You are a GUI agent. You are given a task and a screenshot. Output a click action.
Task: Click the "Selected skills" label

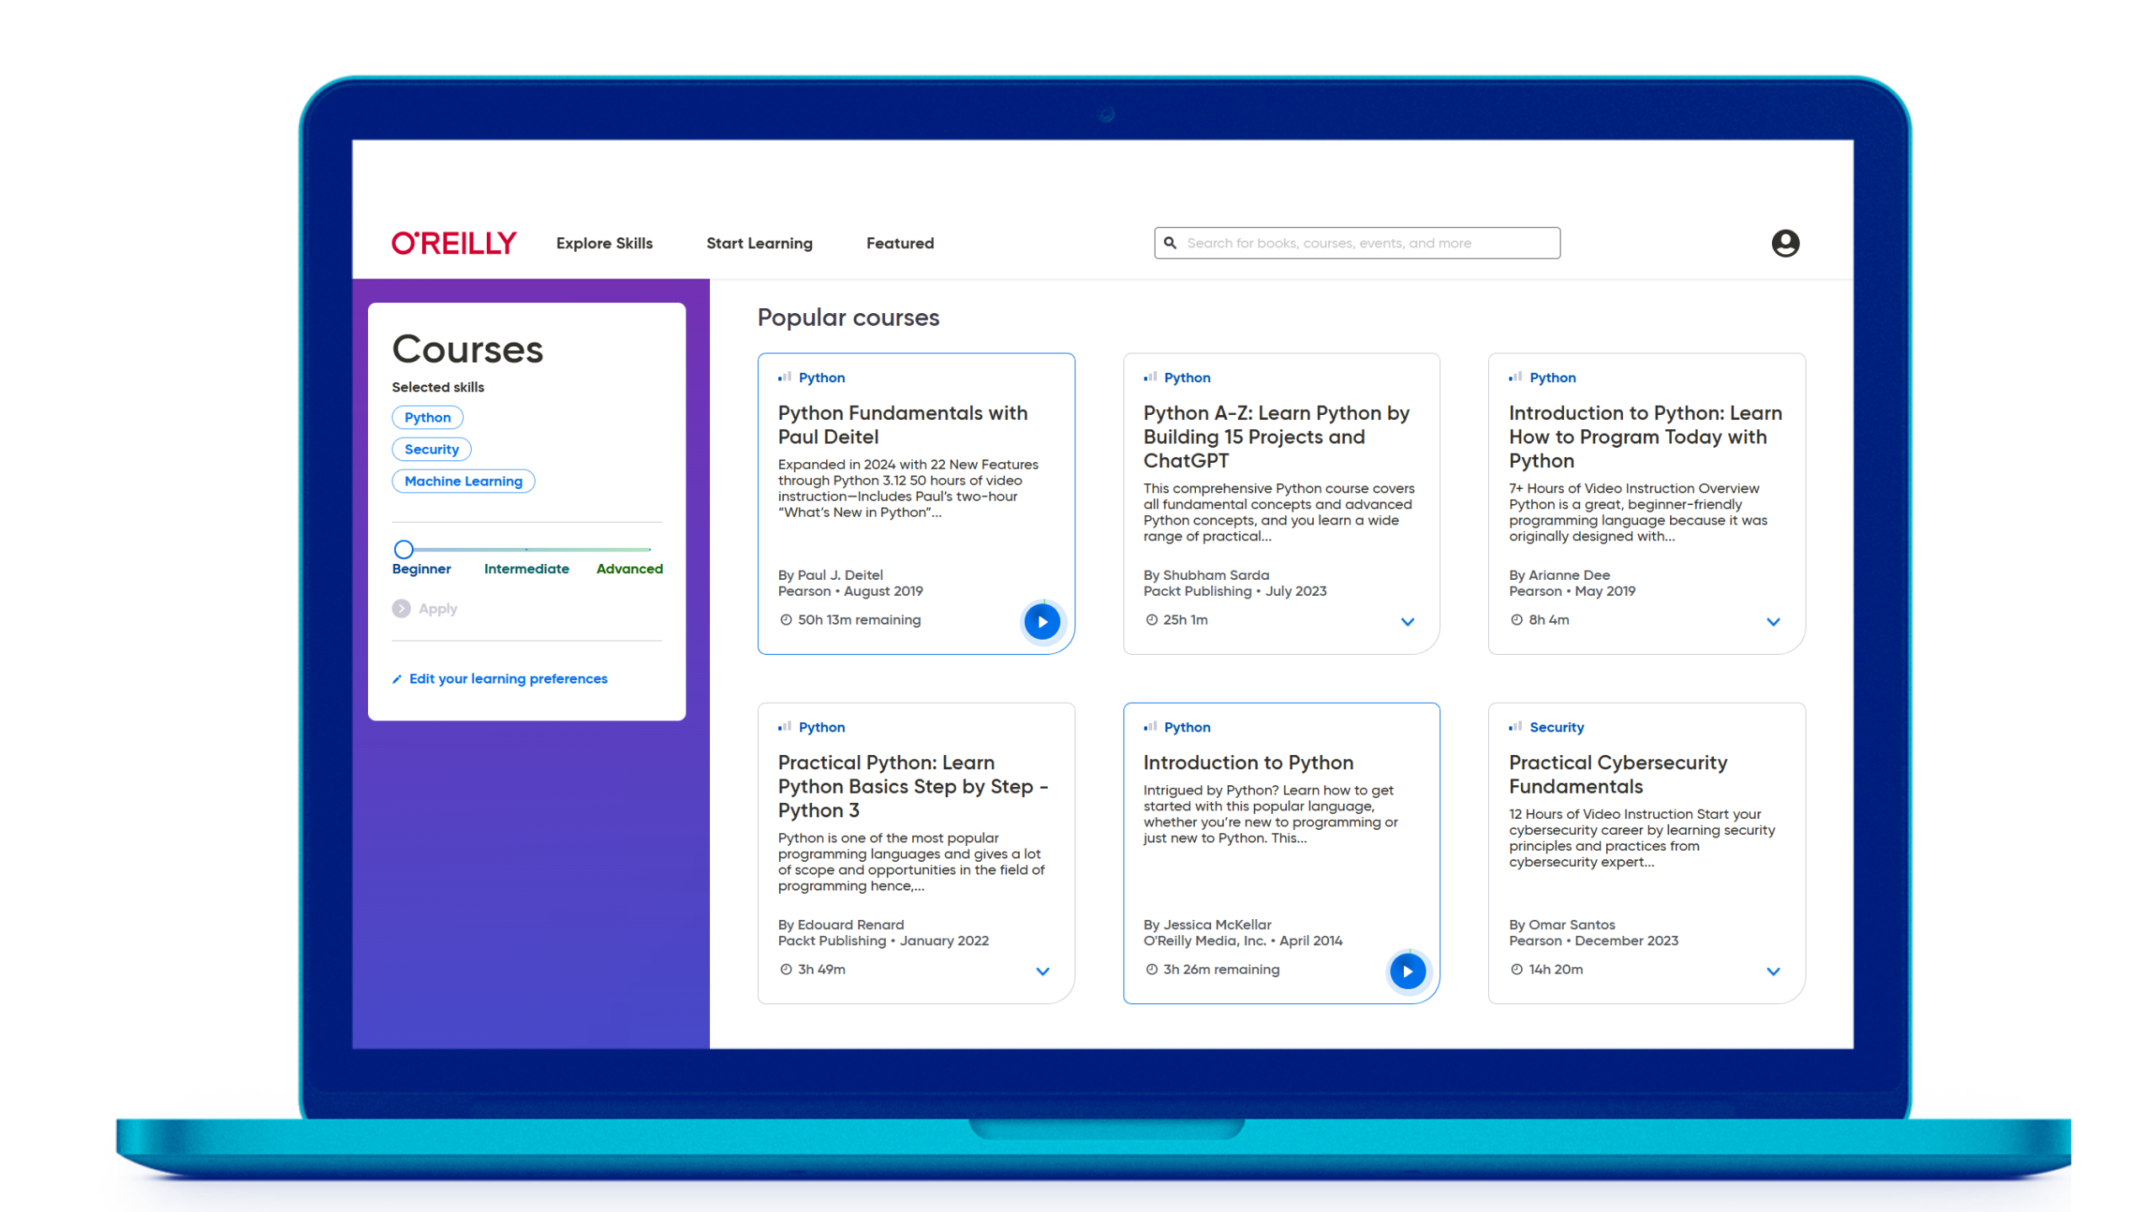(x=437, y=387)
